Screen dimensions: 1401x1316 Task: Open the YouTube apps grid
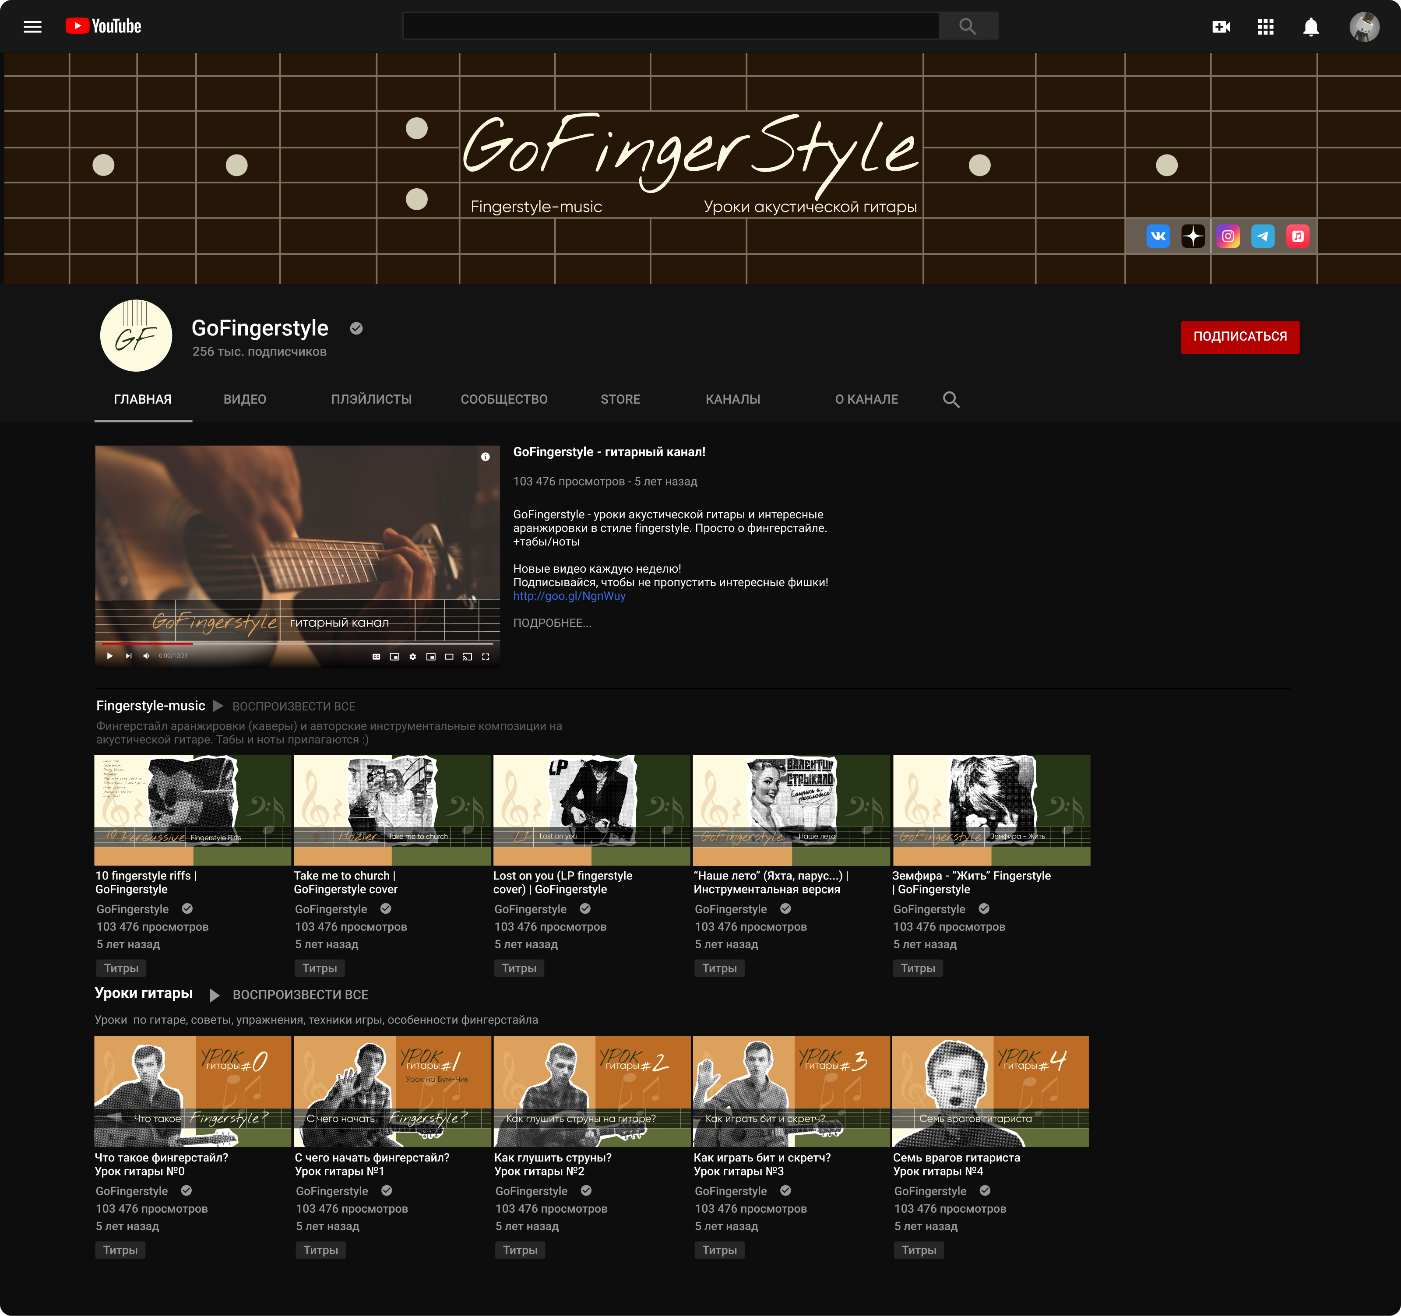(1265, 27)
